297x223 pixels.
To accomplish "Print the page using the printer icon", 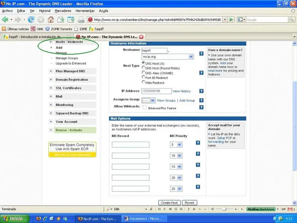I will [x=81, y=20].
